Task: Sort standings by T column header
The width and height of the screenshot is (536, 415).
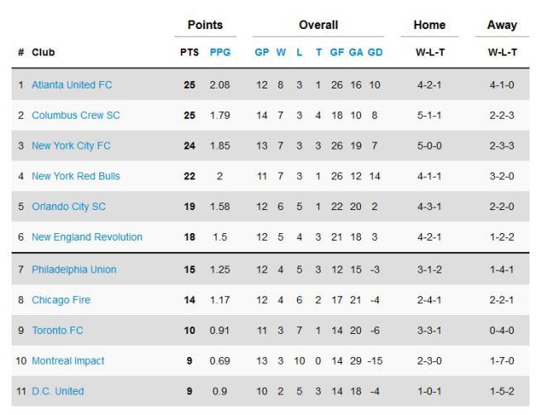Action: pos(319,52)
